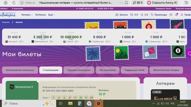Select the 5 000 ₽ 12 Добрых дел card

[x=99, y=37]
